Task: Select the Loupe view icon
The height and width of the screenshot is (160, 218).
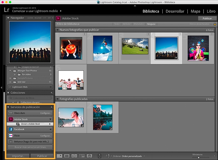Action: tap(67, 156)
